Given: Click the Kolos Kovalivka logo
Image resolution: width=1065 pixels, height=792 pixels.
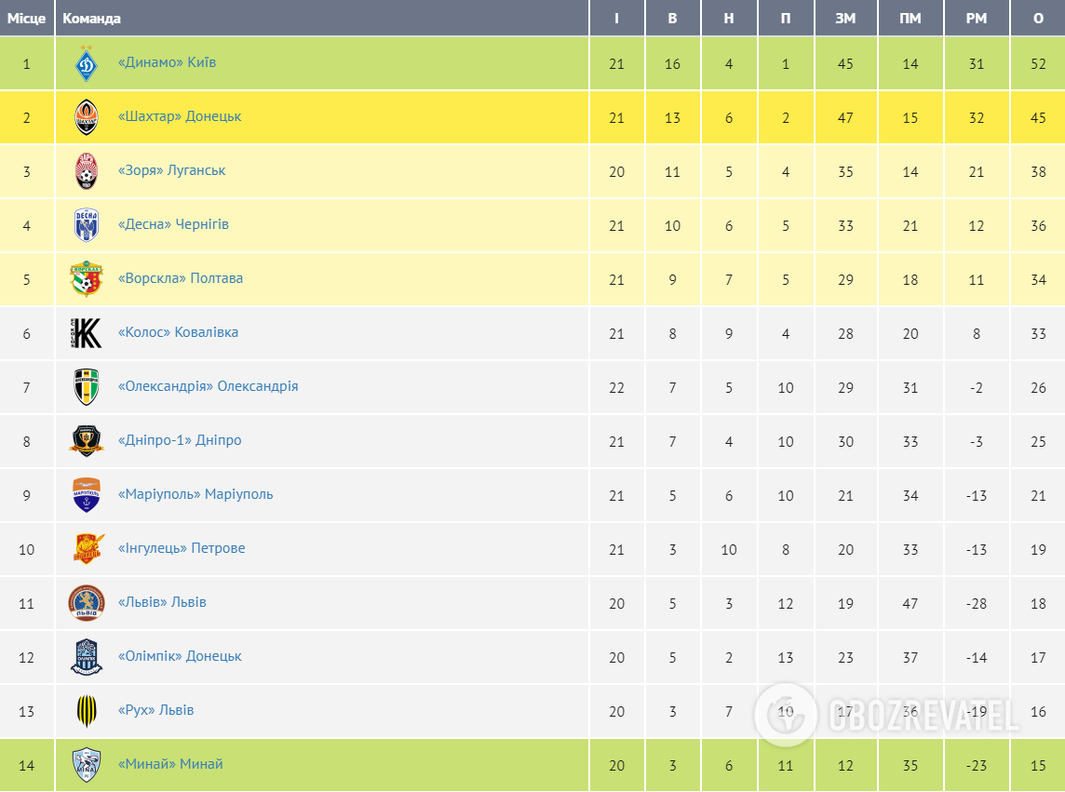Looking at the screenshot, I should 87,333.
